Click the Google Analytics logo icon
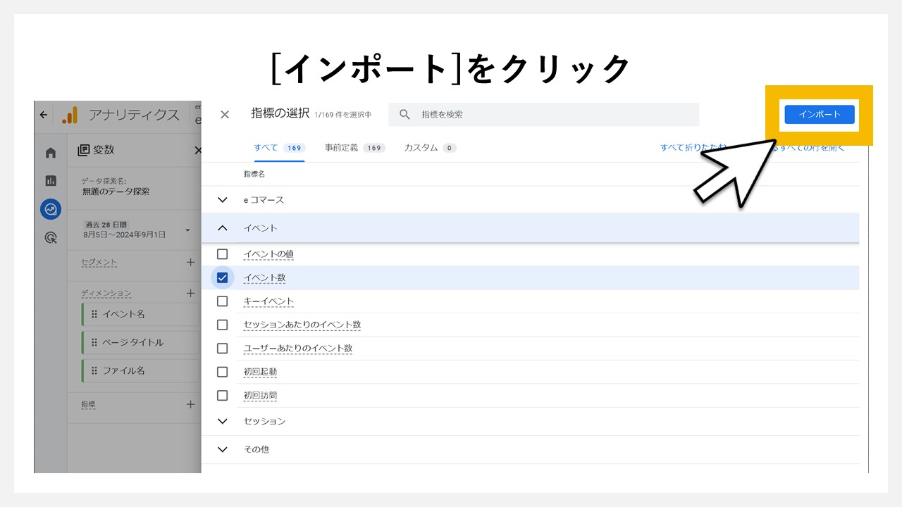Screen dimensions: 902x507 pyautogui.click(x=68, y=115)
